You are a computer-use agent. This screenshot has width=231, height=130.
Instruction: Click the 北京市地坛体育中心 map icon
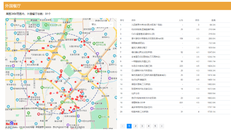(x=17, y=100)
